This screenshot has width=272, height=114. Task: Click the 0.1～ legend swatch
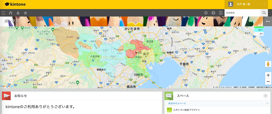click(x=259, y=30)
